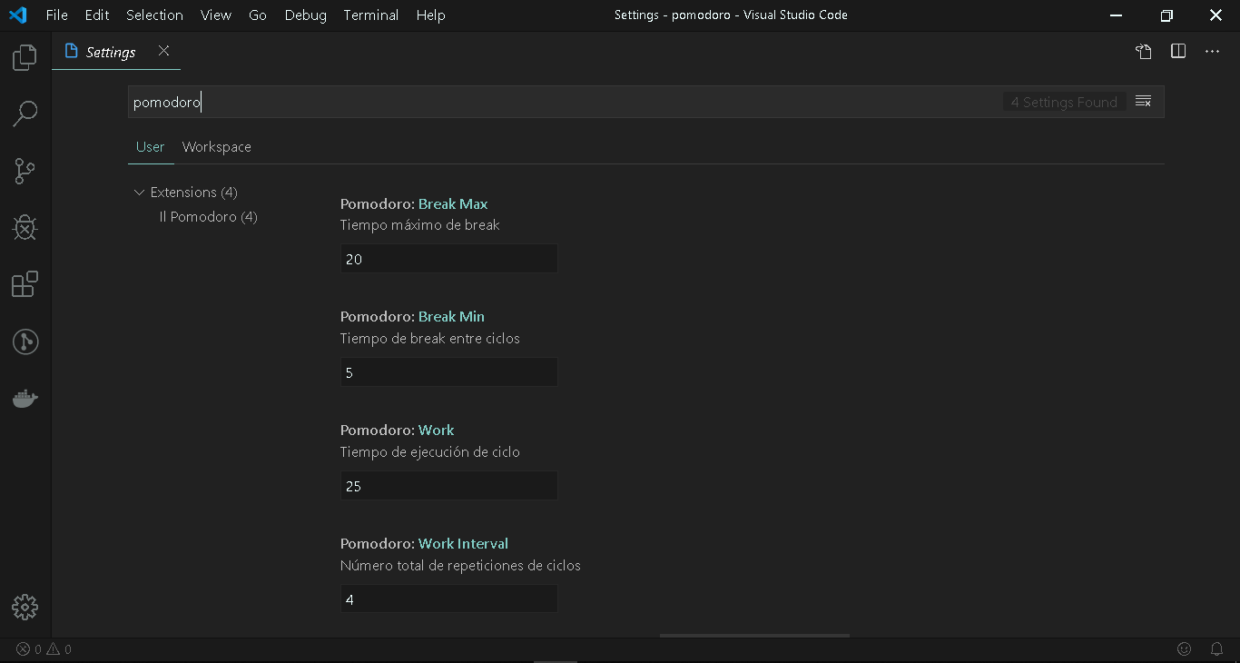
Task: Switch to the Workspace settings tab
Action: coord(217,147)
